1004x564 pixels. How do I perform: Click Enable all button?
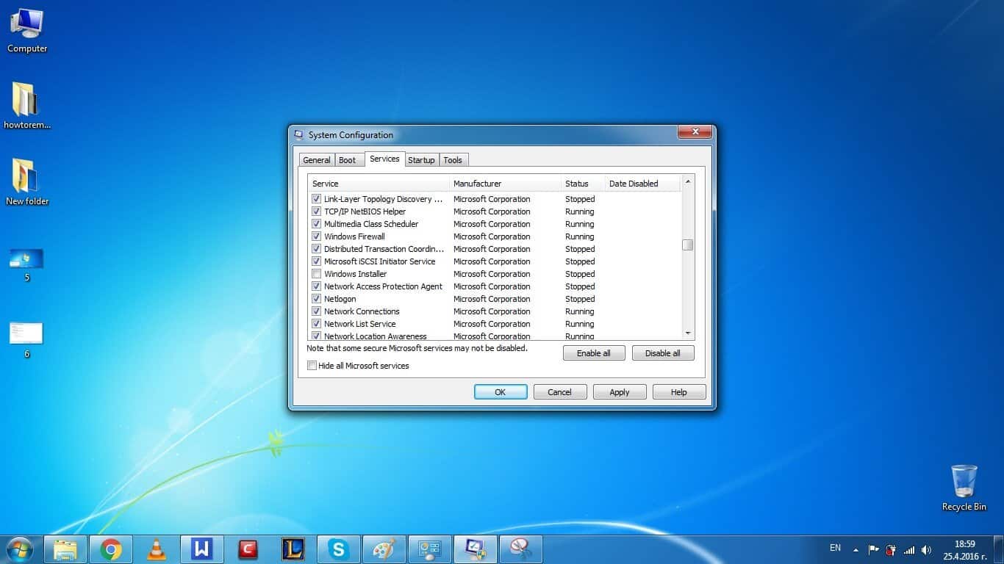click(594, 353)
